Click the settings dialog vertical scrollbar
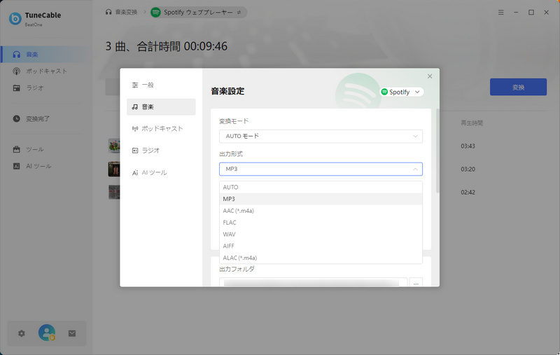 tap(438, 151)
